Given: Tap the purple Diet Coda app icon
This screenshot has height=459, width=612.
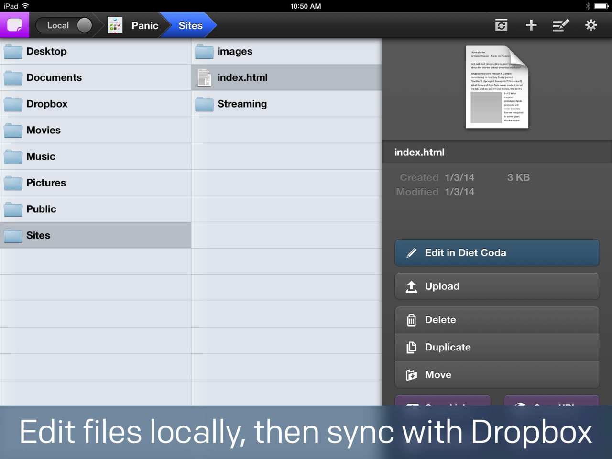Looking at the screenshot, I should [14, 25].
